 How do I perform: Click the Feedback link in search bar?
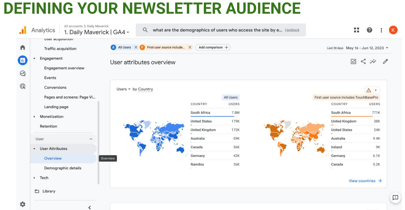pos(292,30)
